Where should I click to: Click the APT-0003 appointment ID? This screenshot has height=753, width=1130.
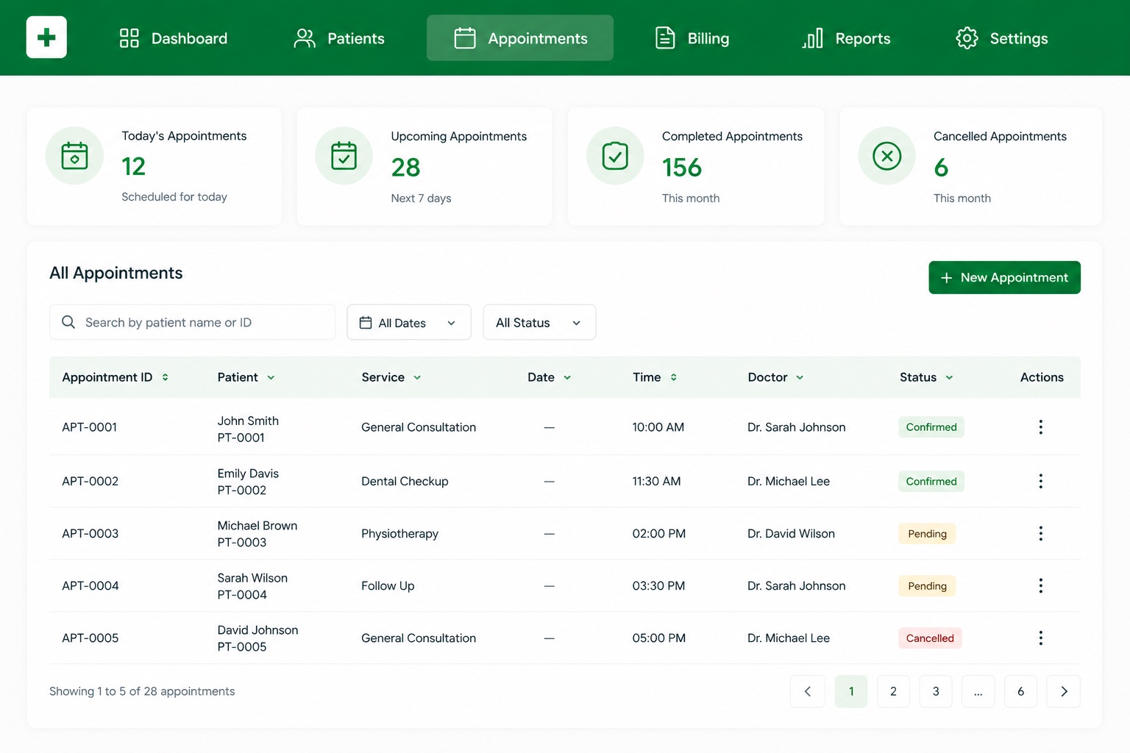90,533
